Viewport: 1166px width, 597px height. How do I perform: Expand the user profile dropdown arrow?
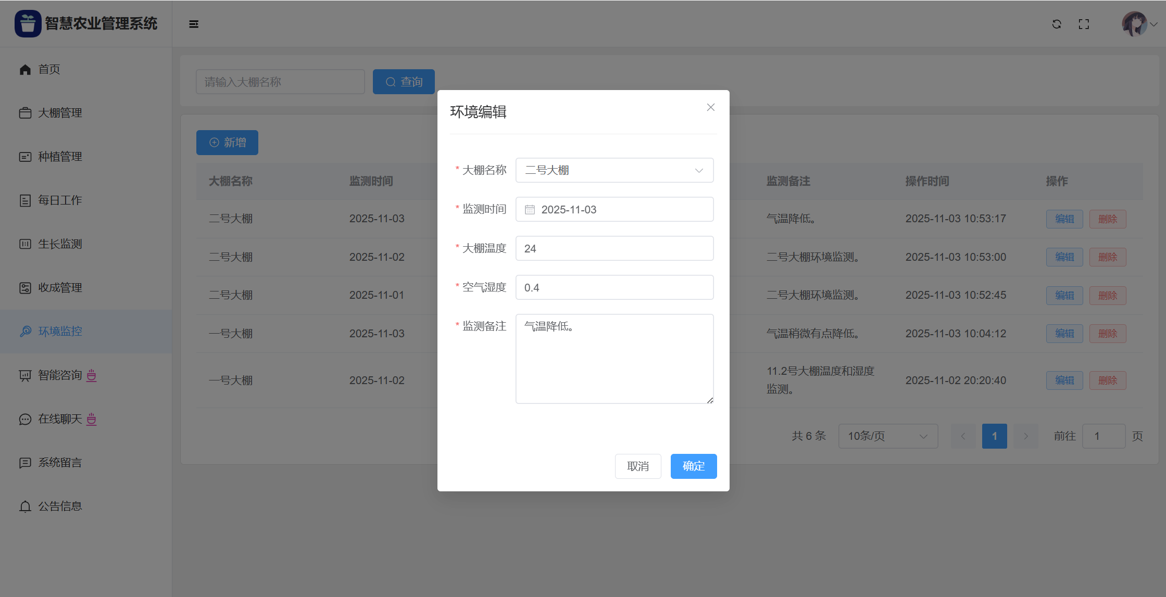(1154, 24)
